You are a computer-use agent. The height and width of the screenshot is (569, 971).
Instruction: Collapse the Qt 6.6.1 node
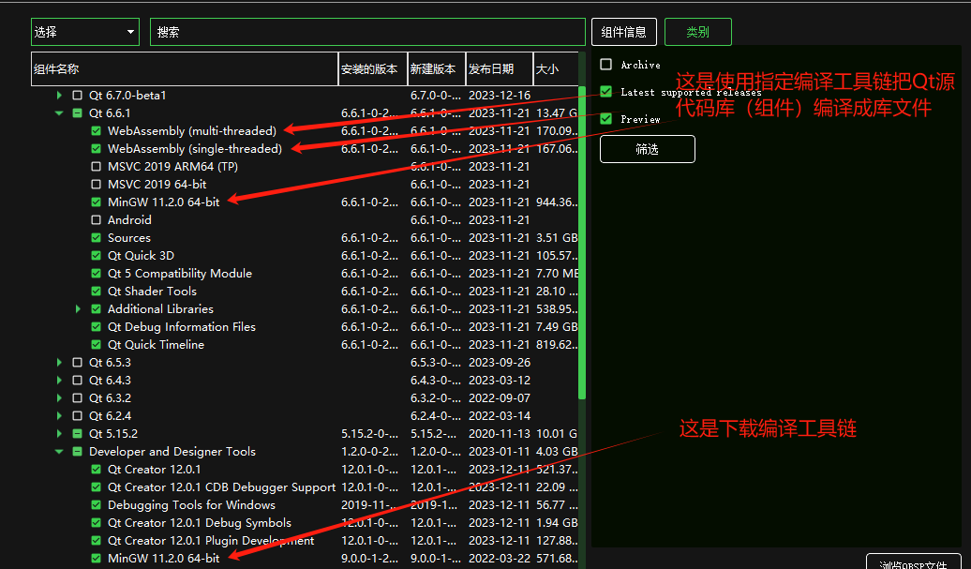(x=59, y=113)
